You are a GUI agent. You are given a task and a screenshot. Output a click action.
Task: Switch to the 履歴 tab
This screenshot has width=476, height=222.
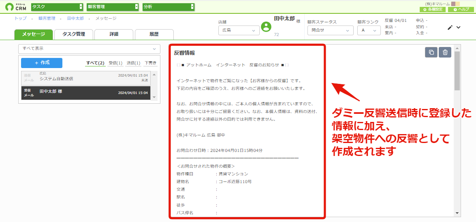pos(154,34)
